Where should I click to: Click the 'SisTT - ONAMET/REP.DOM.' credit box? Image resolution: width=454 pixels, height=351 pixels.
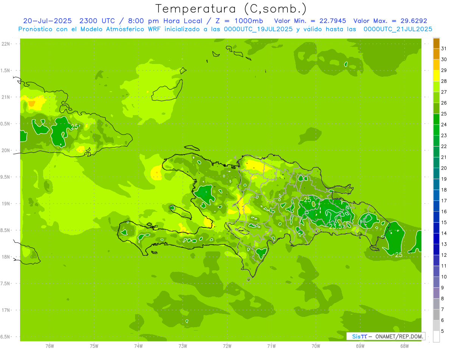[x=386, y=336]
